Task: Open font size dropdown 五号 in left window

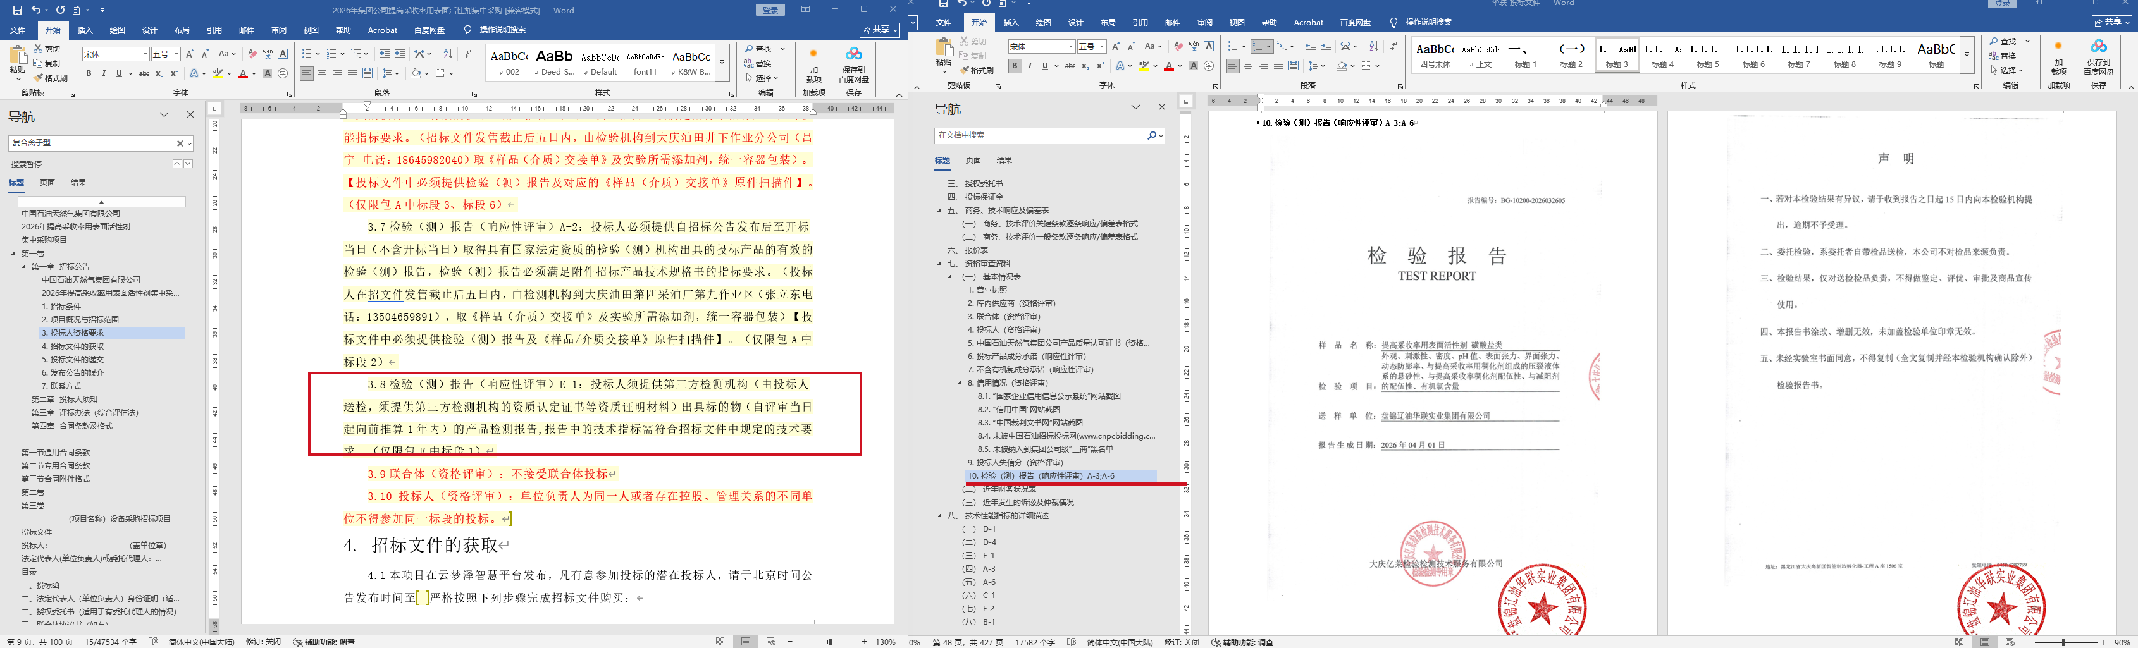Action: tap(176, 54)
